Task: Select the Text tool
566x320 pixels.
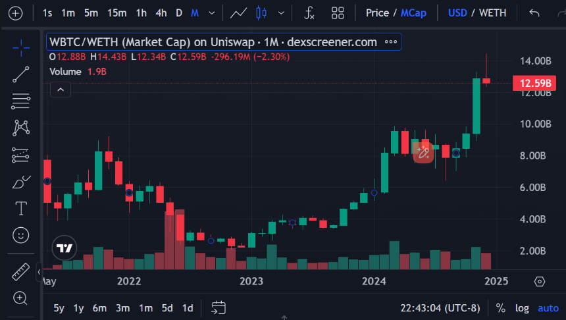Action: pyautogui.click(x=21, y=209)
